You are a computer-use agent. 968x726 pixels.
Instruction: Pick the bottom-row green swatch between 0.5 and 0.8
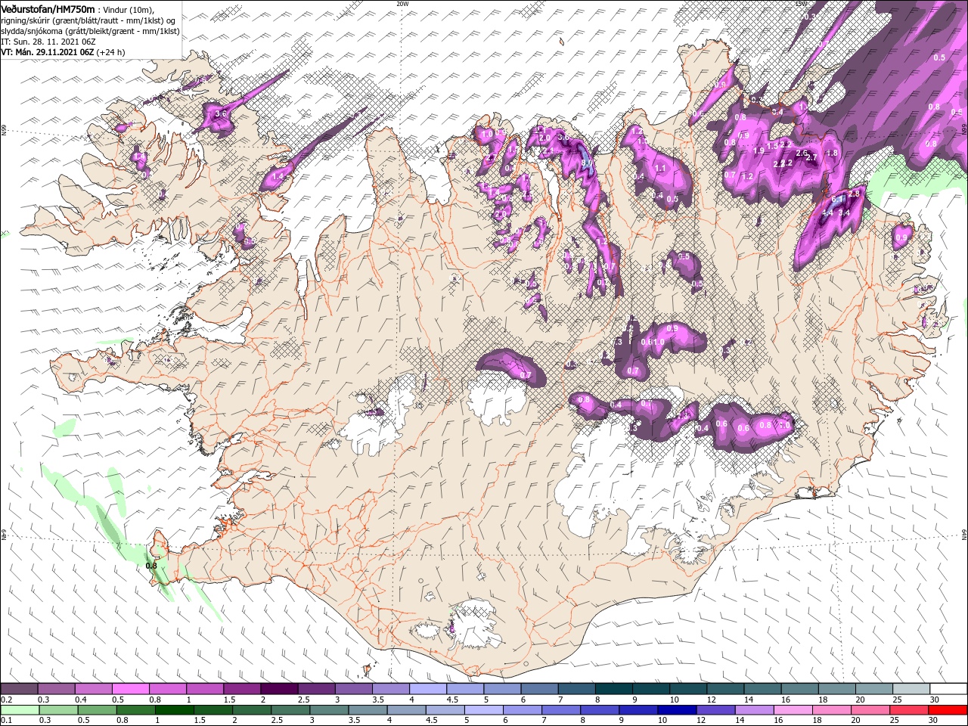[x=97, y=710]
